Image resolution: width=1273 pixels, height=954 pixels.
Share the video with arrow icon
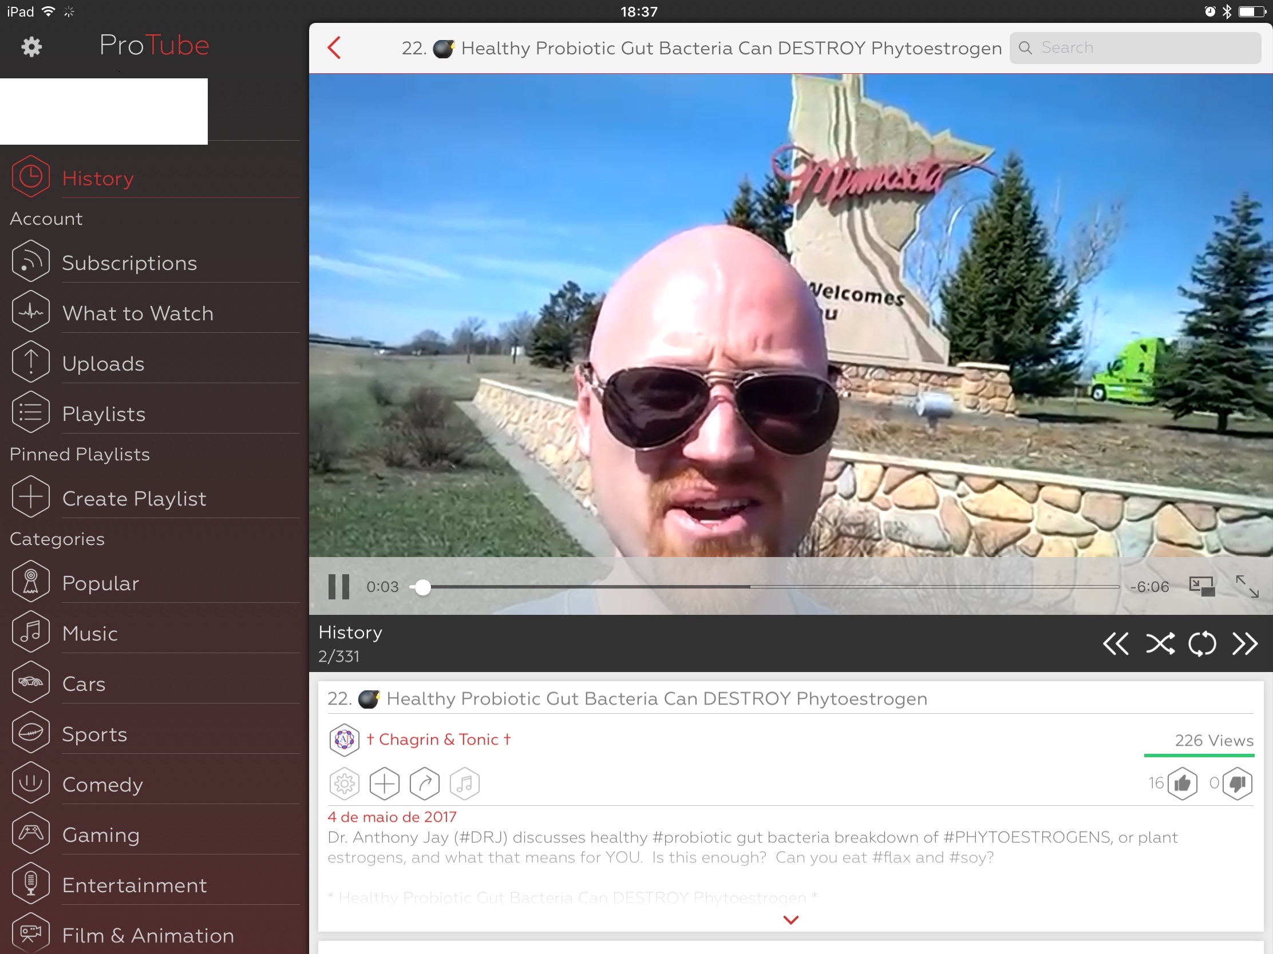[425, 783]
